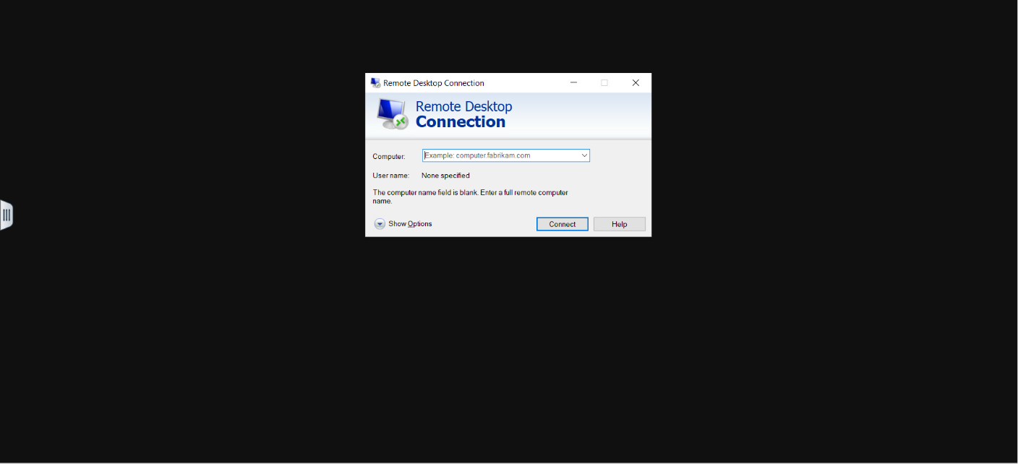Click the "Computer:" label
Viewport: 1018px width, 464px height.
pyautogui.click(x=389, y=156)
